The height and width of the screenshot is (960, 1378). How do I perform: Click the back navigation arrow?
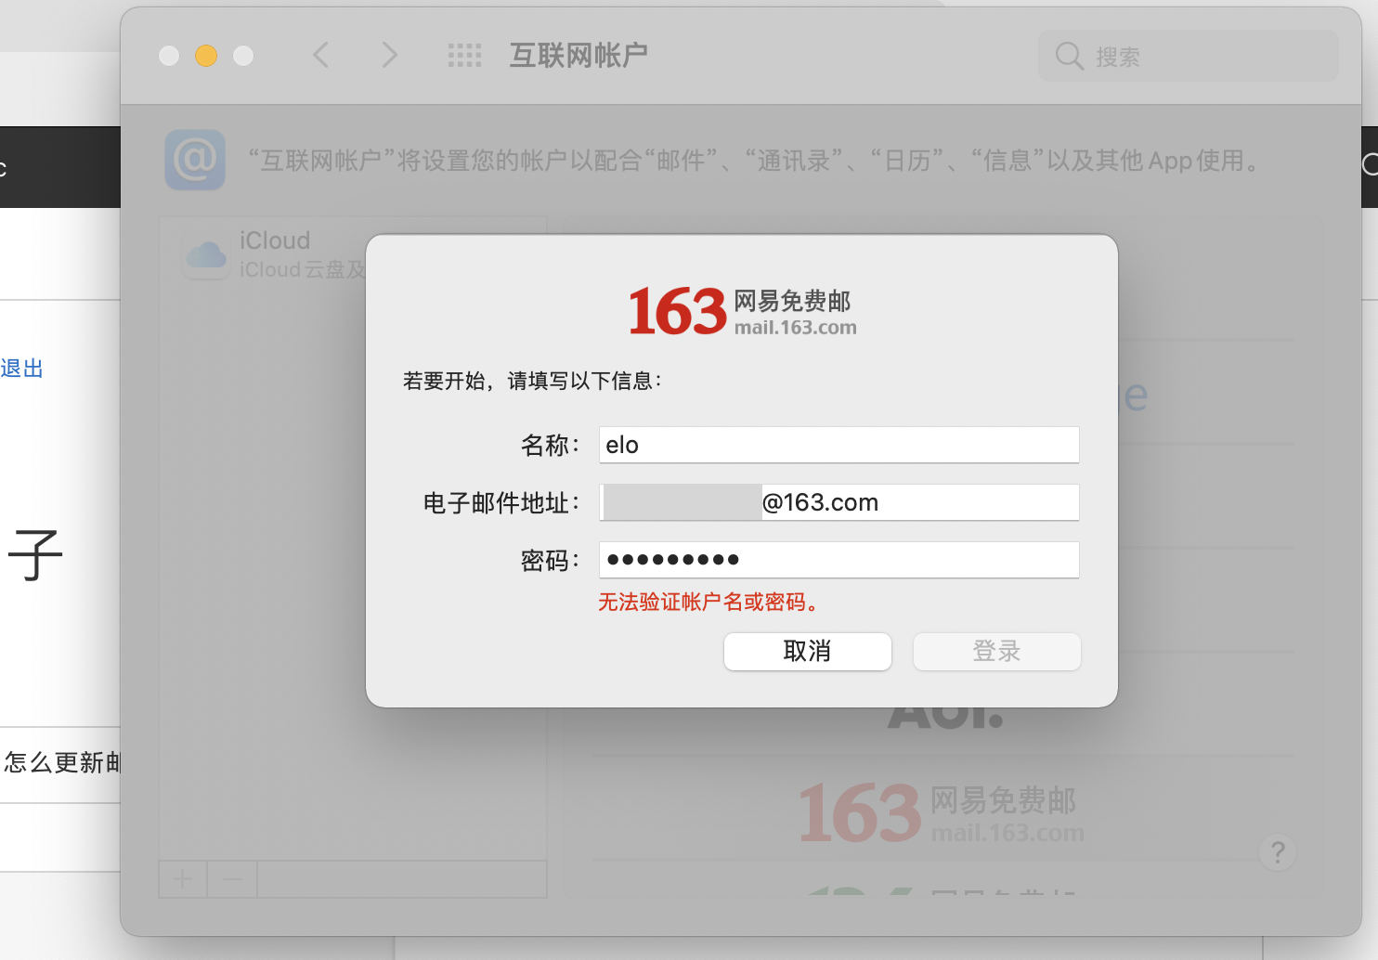click(x=321, y=56)
